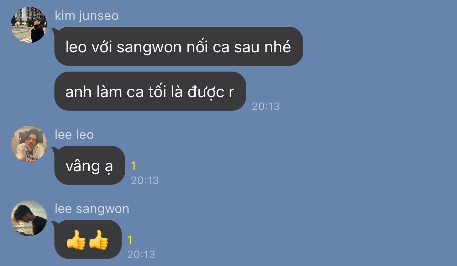The height and width of the screenshot is (266, 457).
Task: Click the word 'sangwon' in junseo's first message
Action: (149, 47)
